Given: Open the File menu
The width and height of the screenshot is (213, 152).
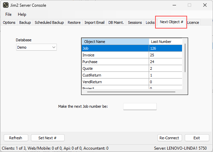Looking at the screenshot, I should click(x=8, y=14).
